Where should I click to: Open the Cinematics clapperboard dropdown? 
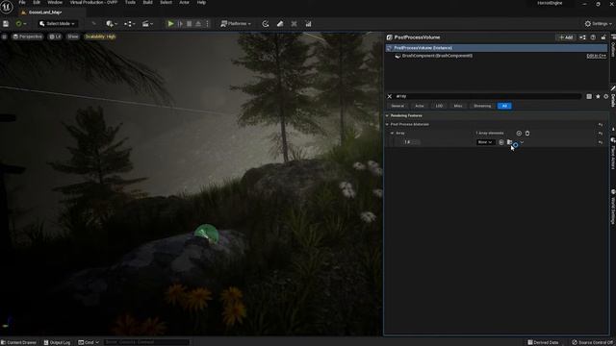147,24
